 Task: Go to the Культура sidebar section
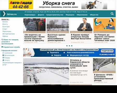[6, 27]
